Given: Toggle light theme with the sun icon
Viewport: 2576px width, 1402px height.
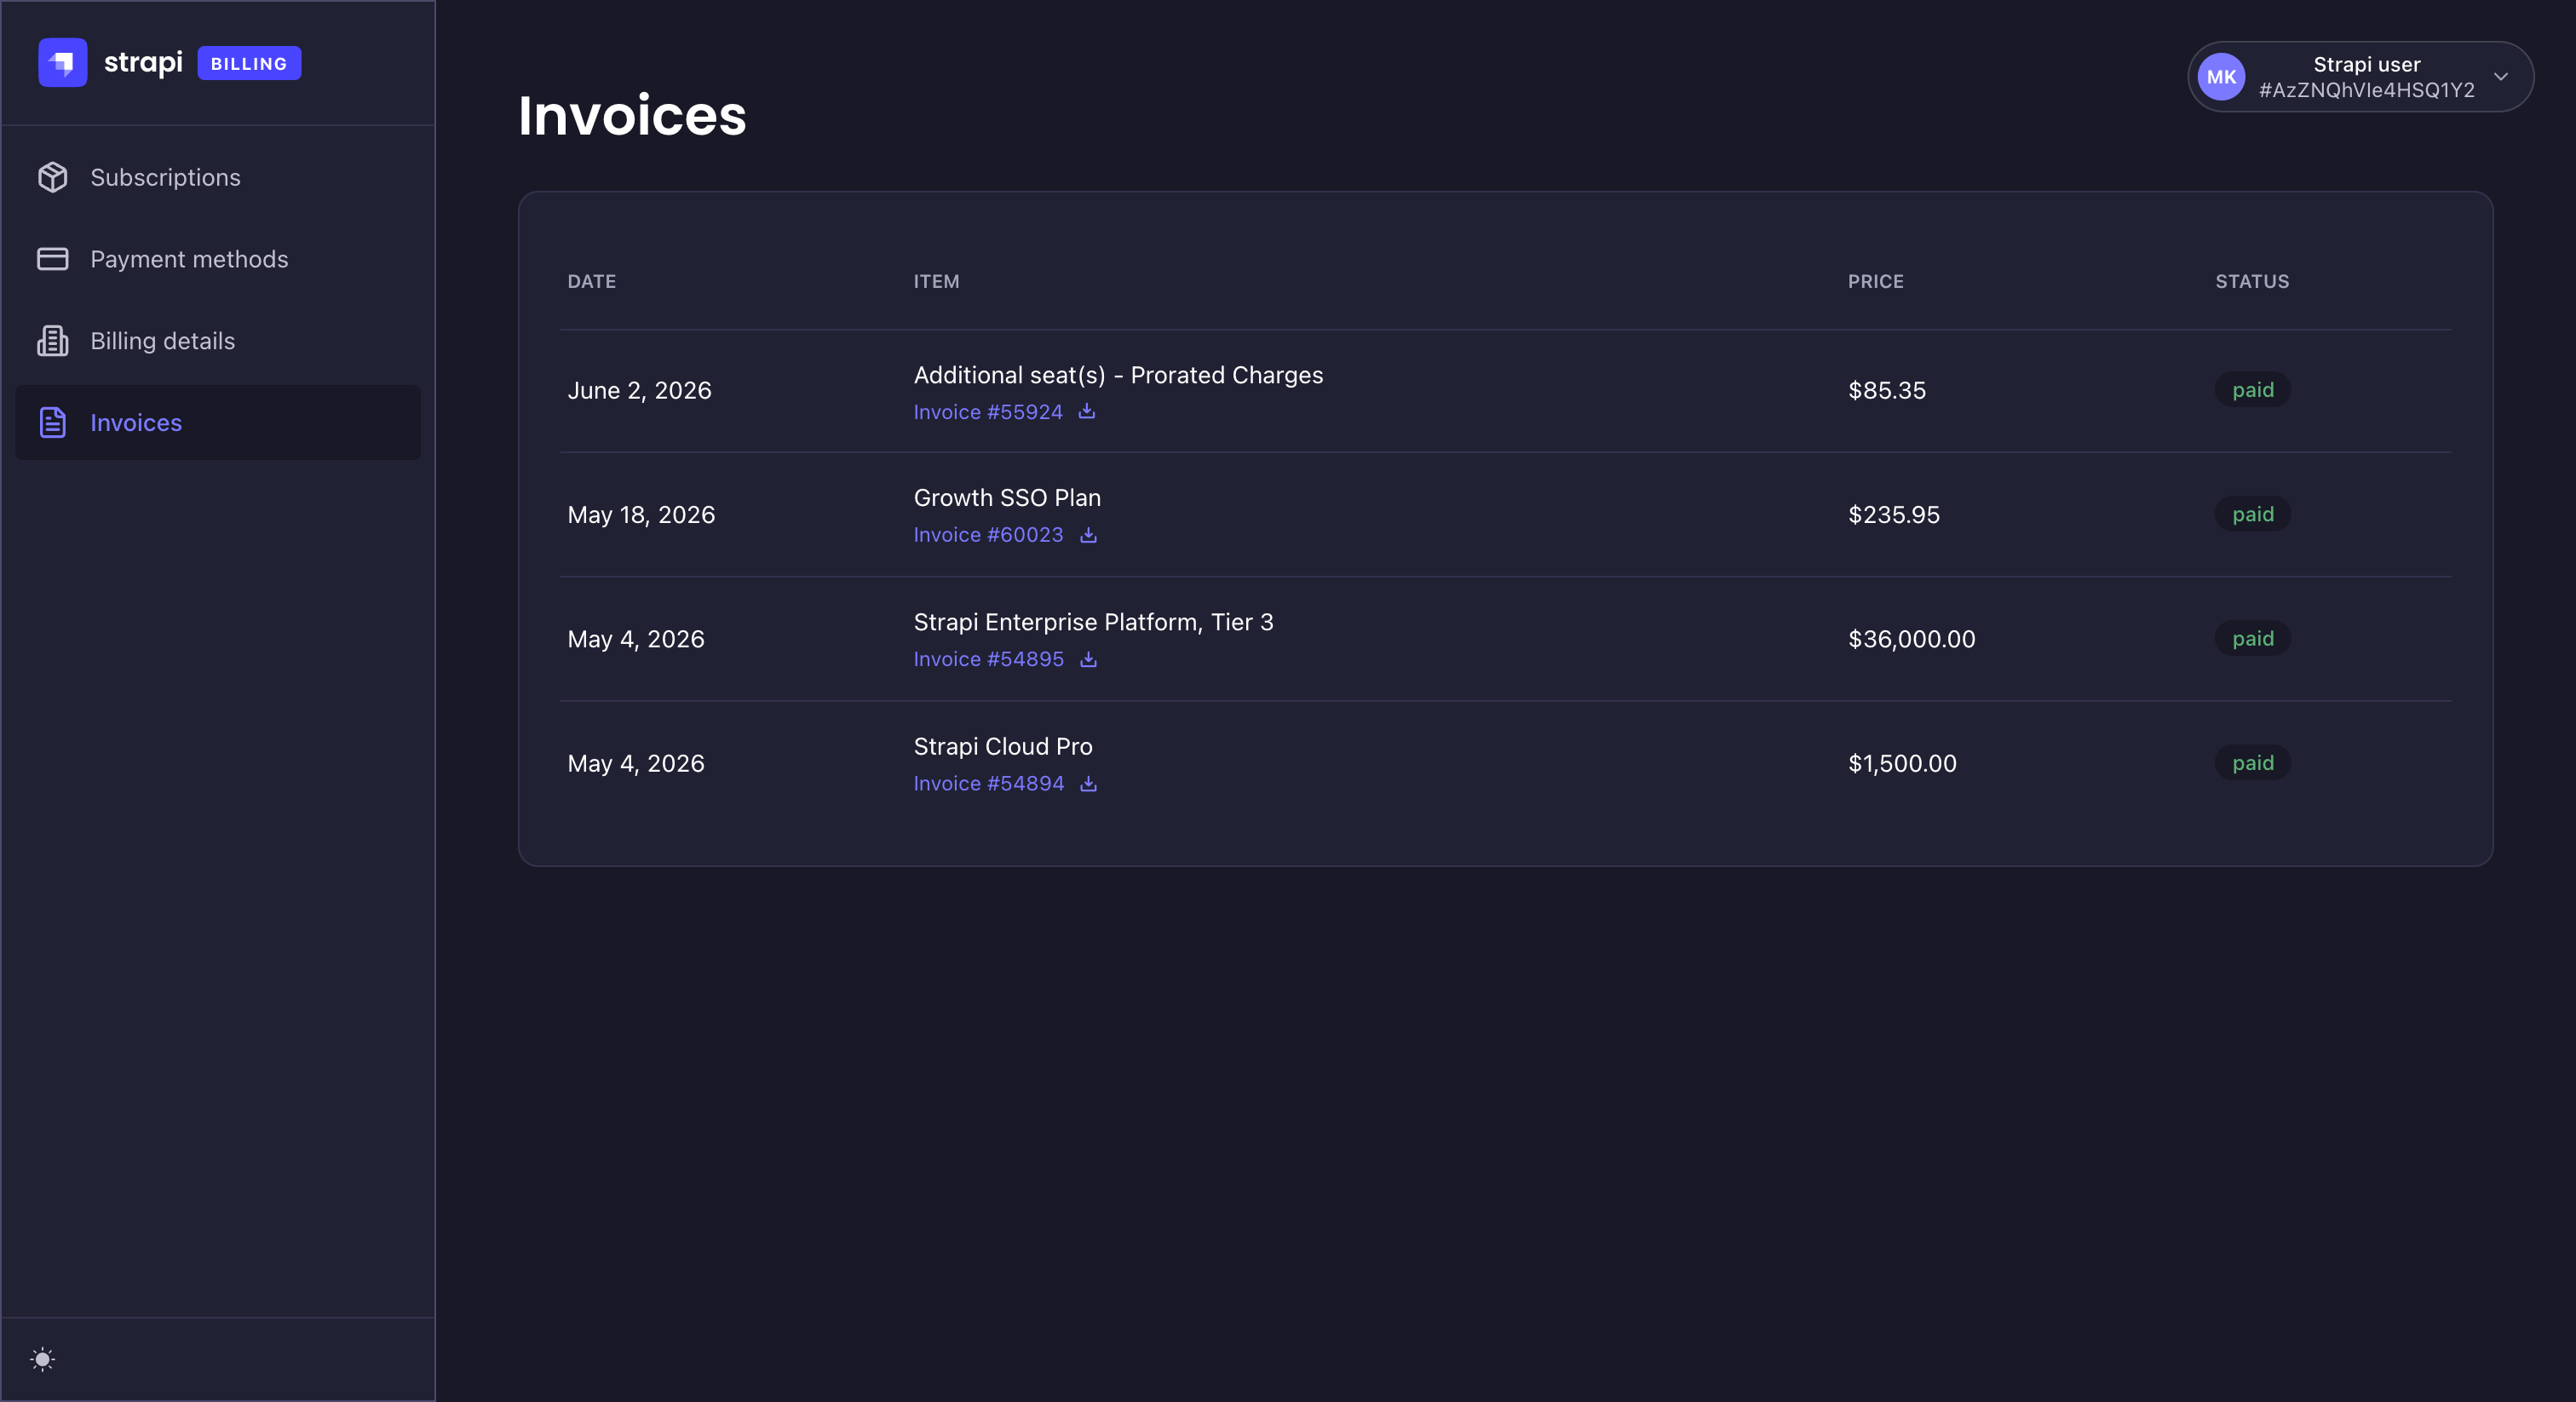Looking at the screenshot, I should (x=42, y=1359).
